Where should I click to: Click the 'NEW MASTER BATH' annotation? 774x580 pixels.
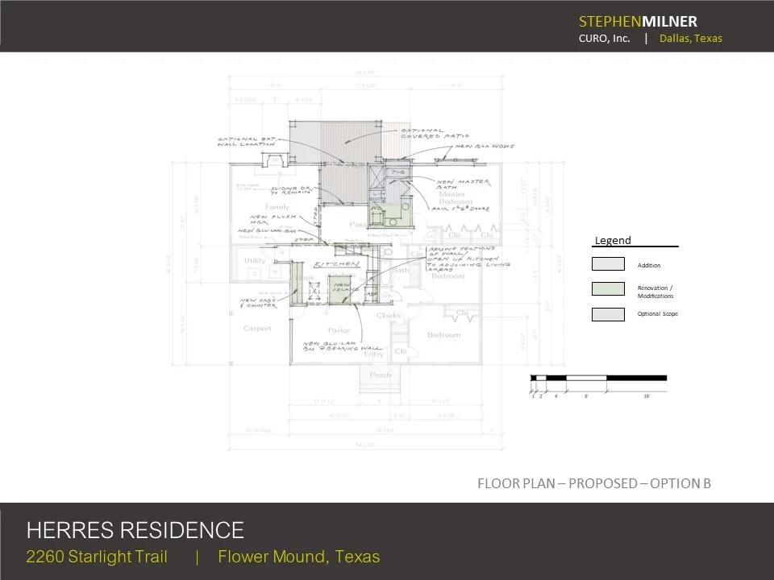tap(463, 184)
